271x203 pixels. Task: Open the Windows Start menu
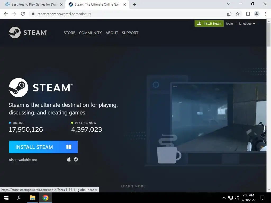6,198
